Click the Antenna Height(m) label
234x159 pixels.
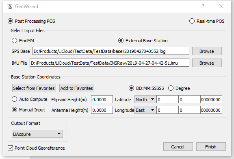point(70,110)
